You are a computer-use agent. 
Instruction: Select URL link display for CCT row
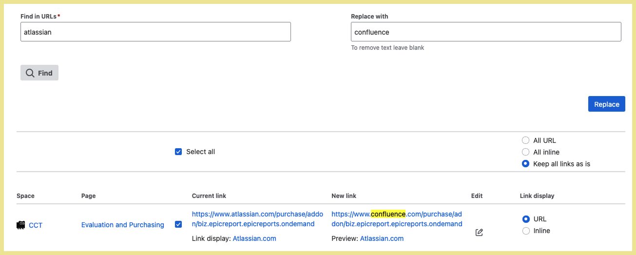coord(525,219)
